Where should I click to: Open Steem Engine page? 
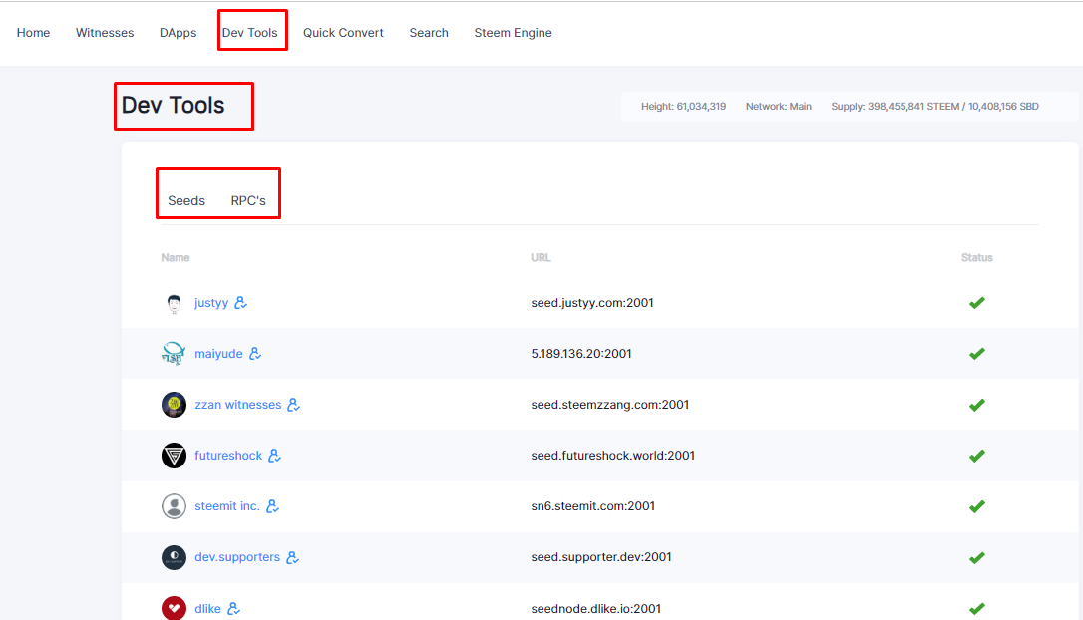[513, 33]
